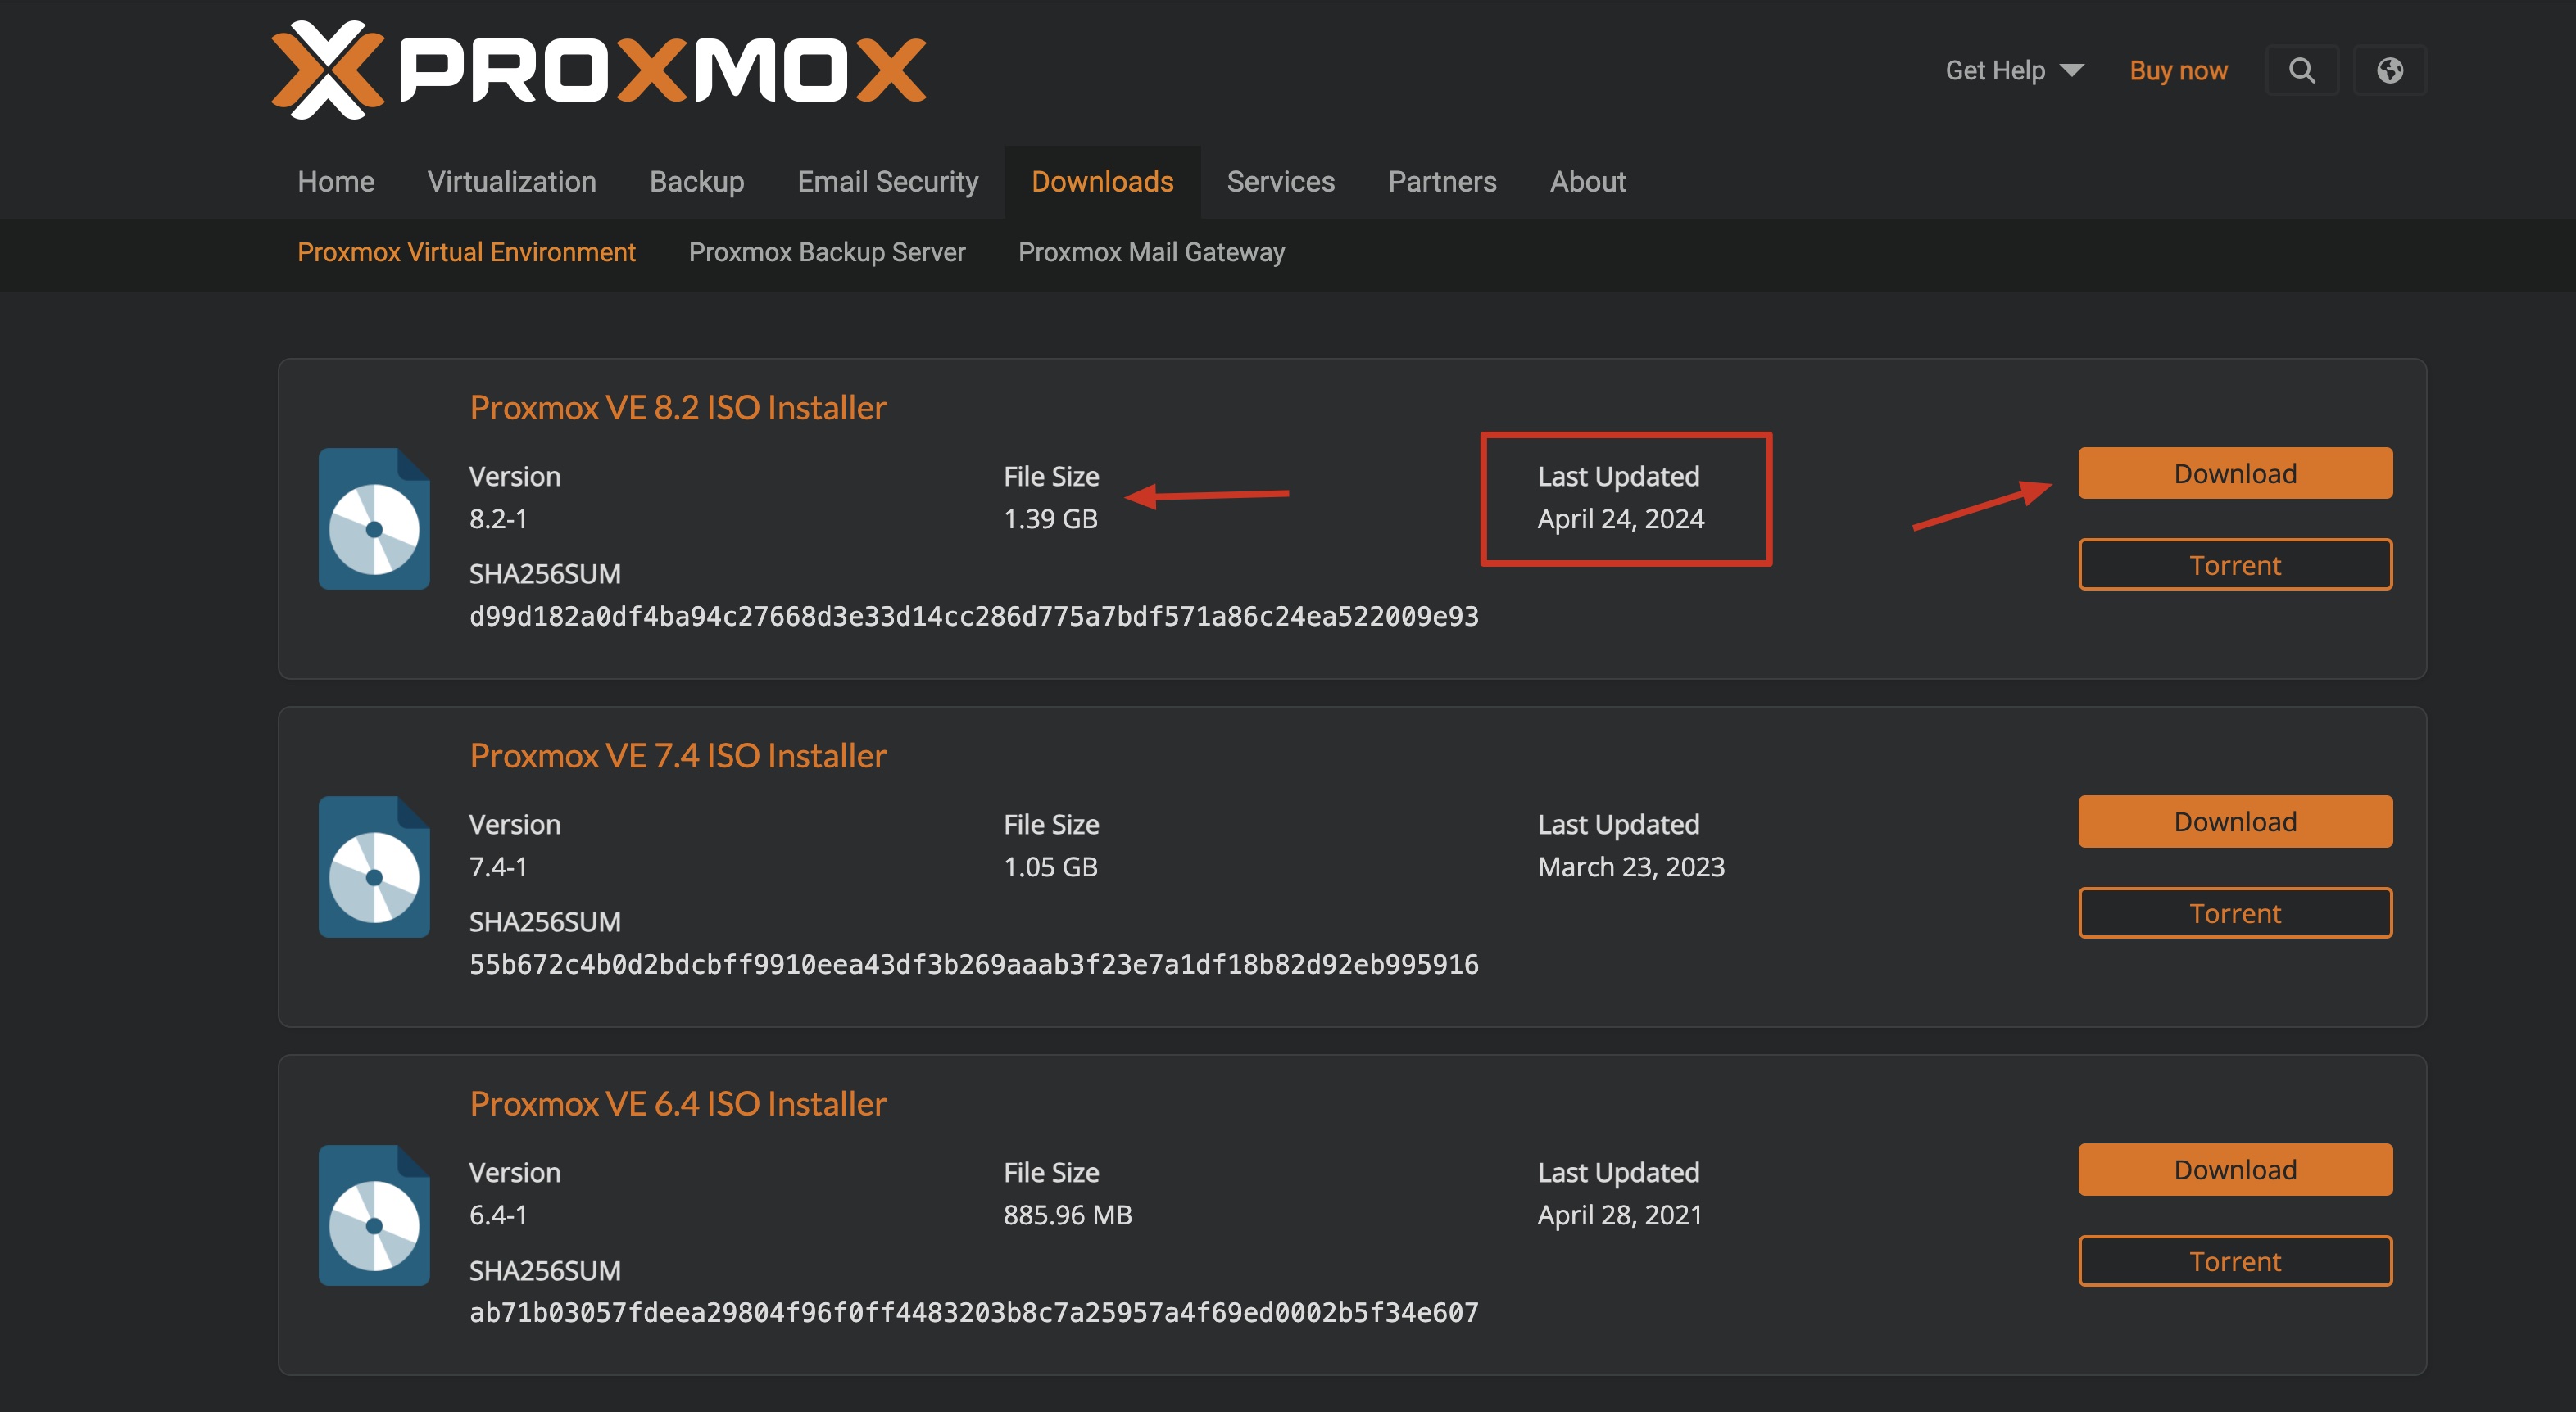
Task: Expand the Get Help dropdown
Action: (2014, 70)
